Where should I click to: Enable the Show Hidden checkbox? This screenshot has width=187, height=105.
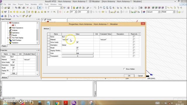124,69
